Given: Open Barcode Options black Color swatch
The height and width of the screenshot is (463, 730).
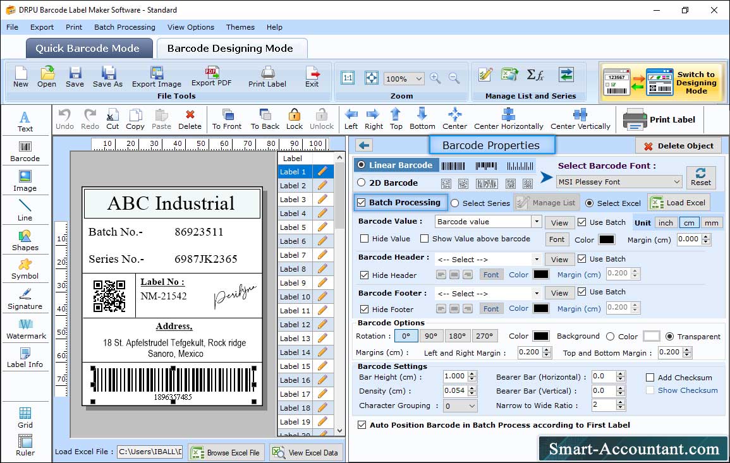Looking at the screenshot, I should (x=541, y=336).
